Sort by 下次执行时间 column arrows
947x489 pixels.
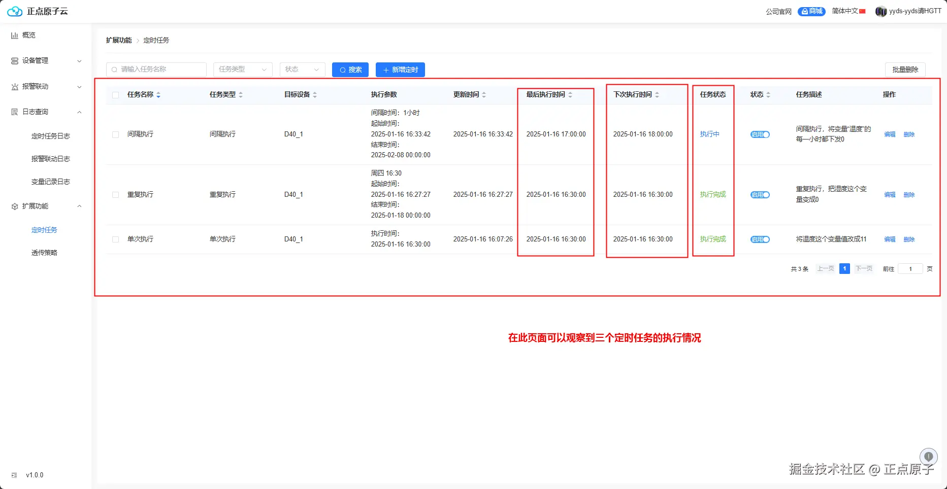click(x=657, y=95)
